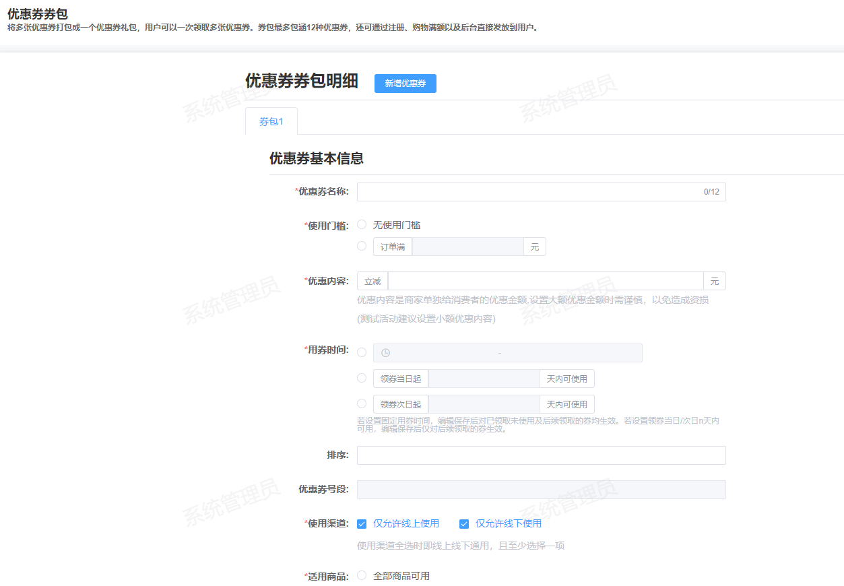Focus the 优惠券名称 input field

[541, 192]
